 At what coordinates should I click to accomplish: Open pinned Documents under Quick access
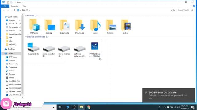(13, 27)
